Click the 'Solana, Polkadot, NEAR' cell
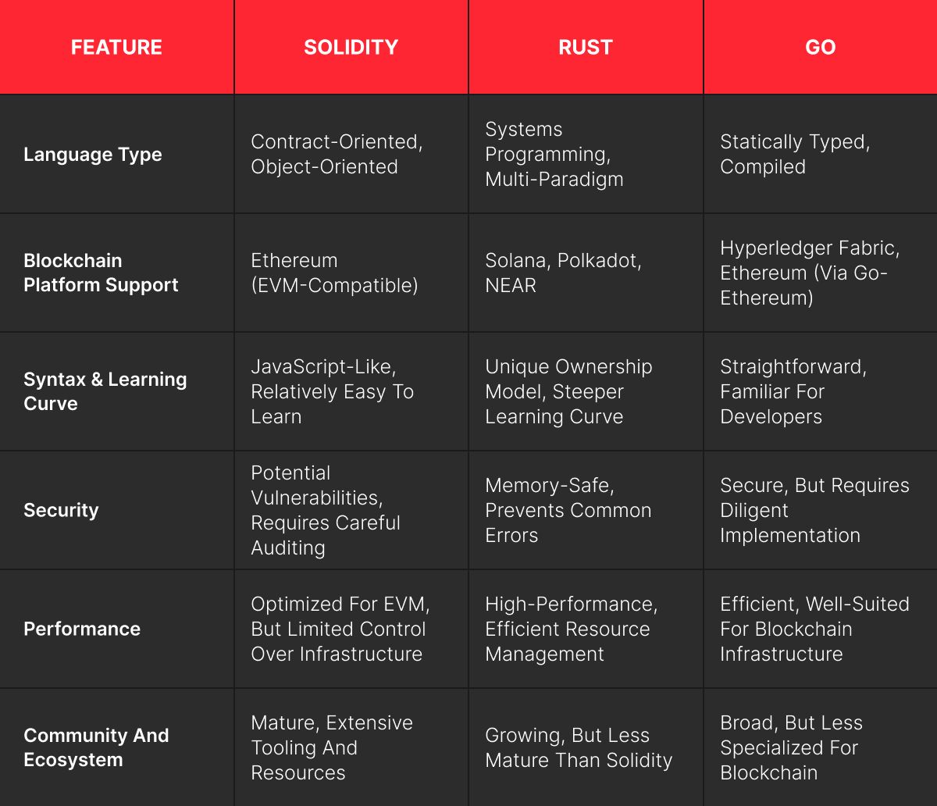937x806 pixels. [563, 273]
